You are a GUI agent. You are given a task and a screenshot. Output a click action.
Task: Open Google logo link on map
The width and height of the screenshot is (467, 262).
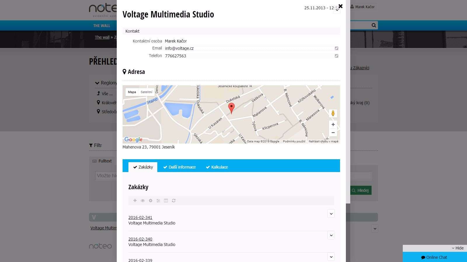(133, 139)
